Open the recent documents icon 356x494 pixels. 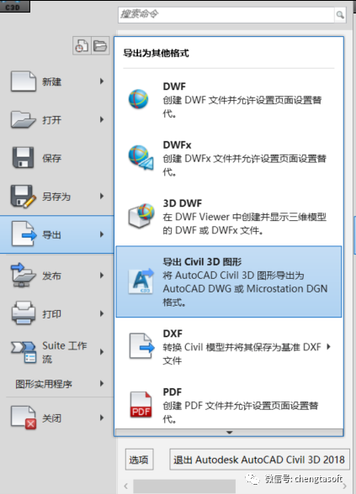pyautogui.click(x=82, y=46)
